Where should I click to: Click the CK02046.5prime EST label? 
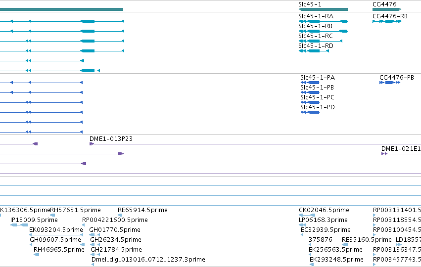(324, 210)
